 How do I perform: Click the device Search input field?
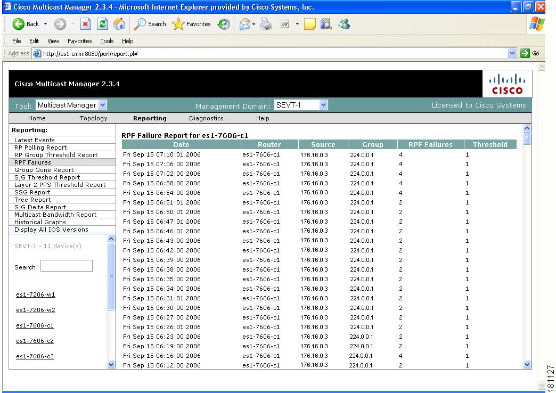click(67, 266)
